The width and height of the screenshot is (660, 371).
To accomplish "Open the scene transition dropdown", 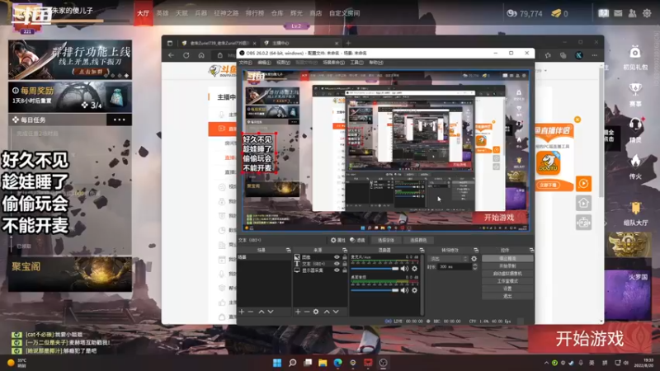I will tap(448, 259).
